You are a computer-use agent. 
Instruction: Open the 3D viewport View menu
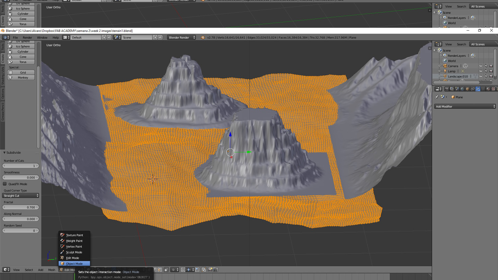(16, 270)
